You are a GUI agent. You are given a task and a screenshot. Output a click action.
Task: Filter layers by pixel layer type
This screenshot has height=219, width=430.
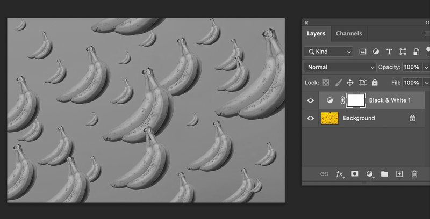(363, 52)
